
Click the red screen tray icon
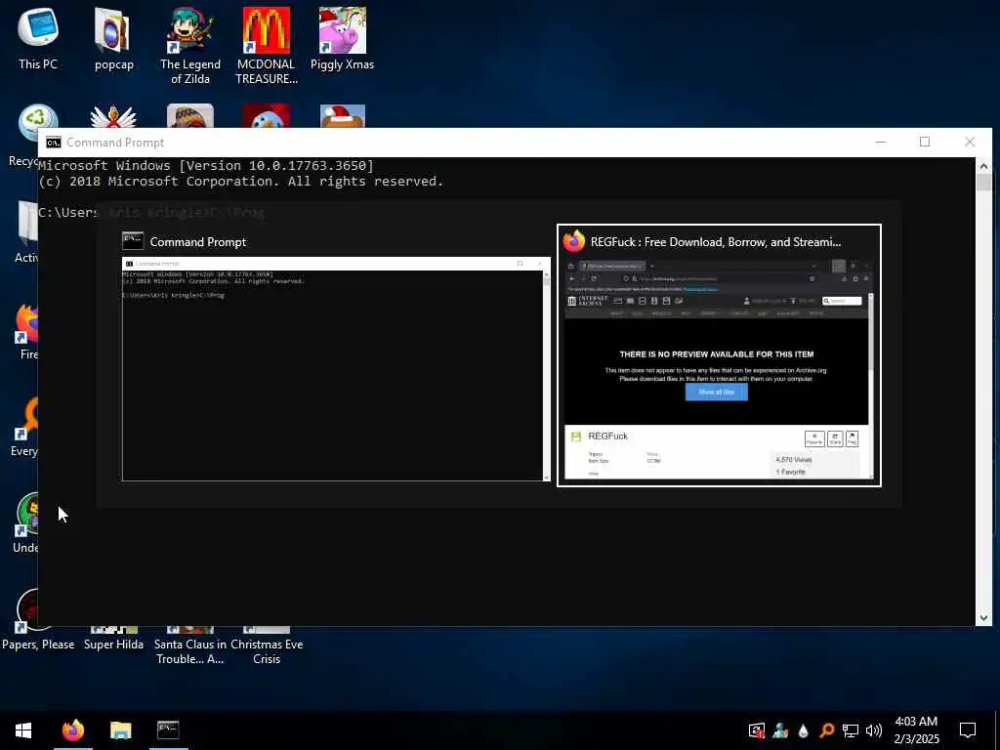(757, 730)
